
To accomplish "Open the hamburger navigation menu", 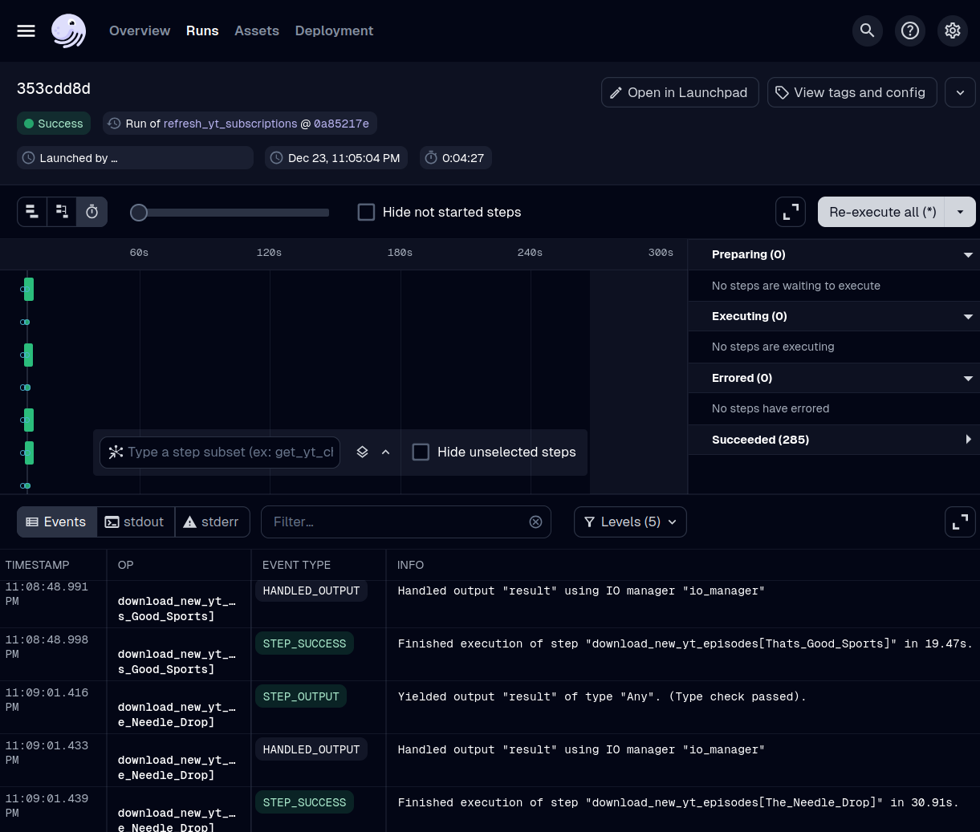I will coord(26,30).
